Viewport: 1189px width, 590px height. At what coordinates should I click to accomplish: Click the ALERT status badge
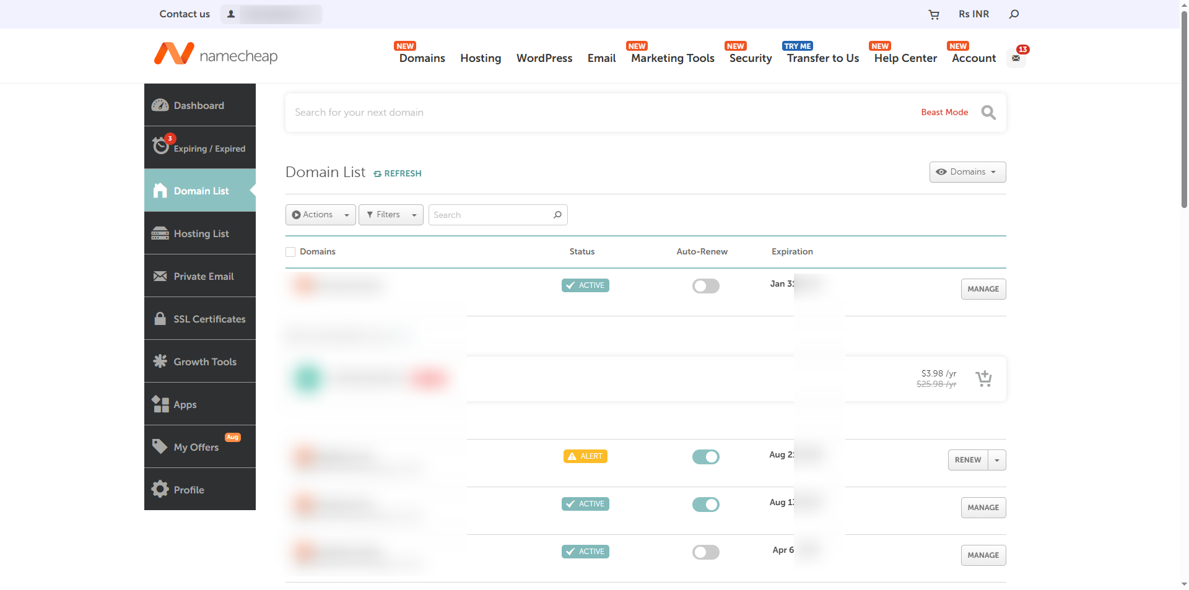(585, 456)
